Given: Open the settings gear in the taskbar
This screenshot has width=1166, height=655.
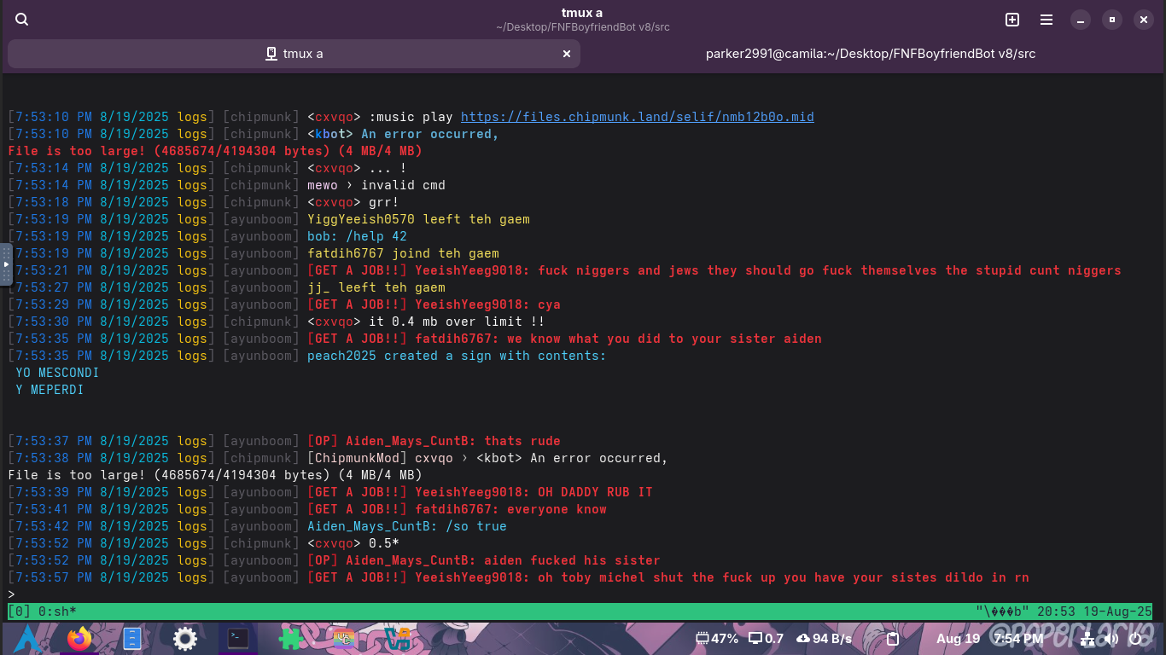Looking at the screenshot, I should coord(184,639).
